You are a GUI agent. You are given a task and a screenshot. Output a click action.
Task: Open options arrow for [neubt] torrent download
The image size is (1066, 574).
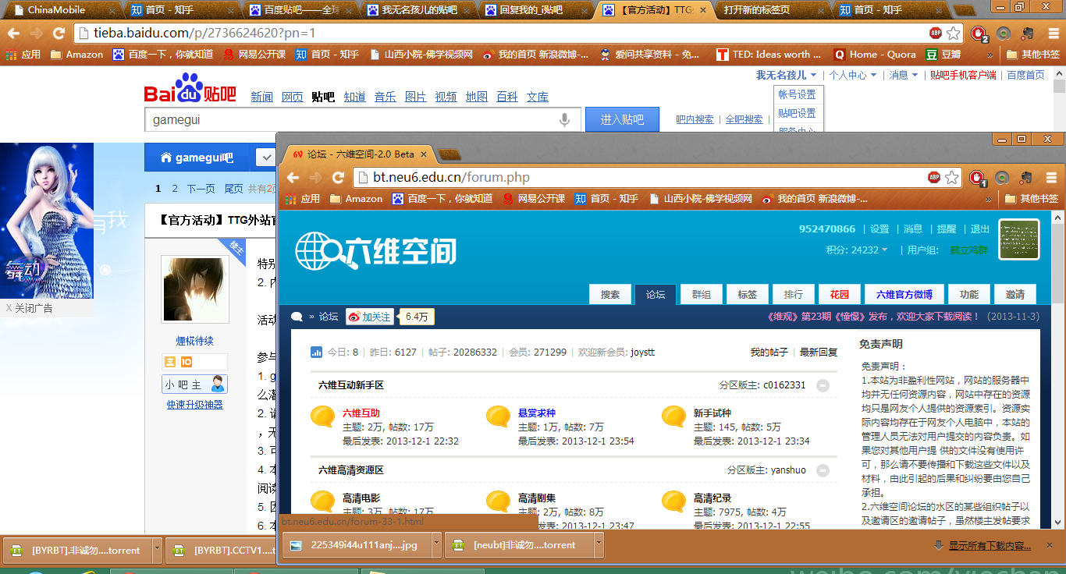click(x=599, y=545)
